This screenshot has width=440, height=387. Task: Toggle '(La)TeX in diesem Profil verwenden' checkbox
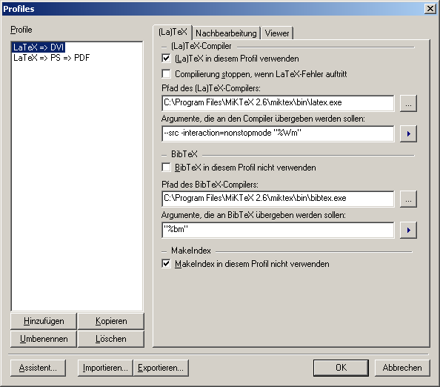click(166, 59)
